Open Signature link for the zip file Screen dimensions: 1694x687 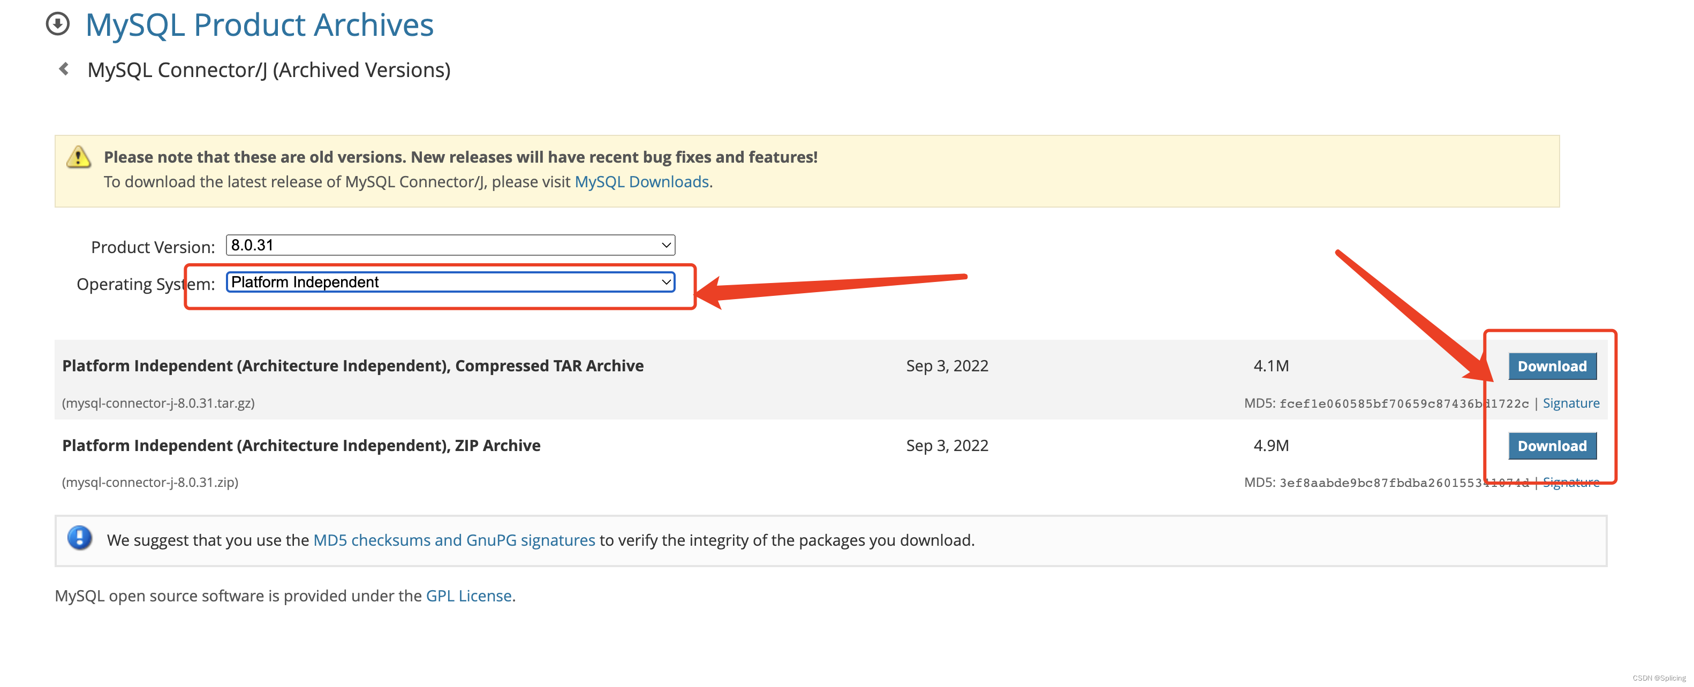(1571, 482)
